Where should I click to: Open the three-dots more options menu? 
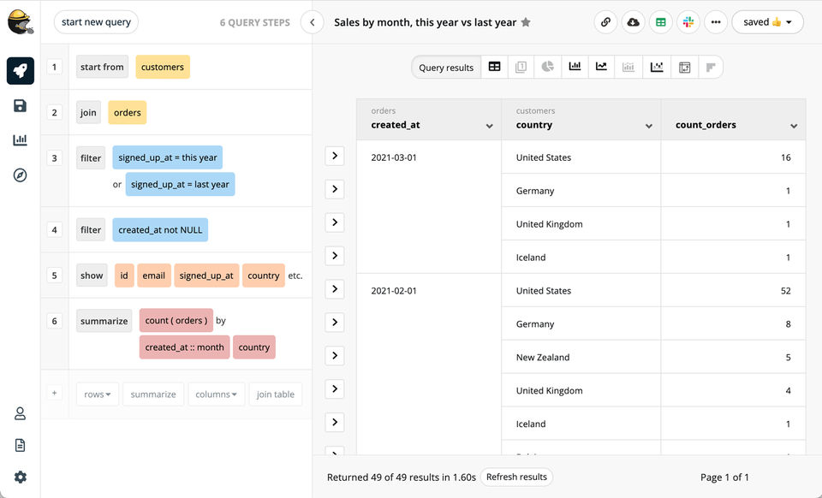(716, 22)
